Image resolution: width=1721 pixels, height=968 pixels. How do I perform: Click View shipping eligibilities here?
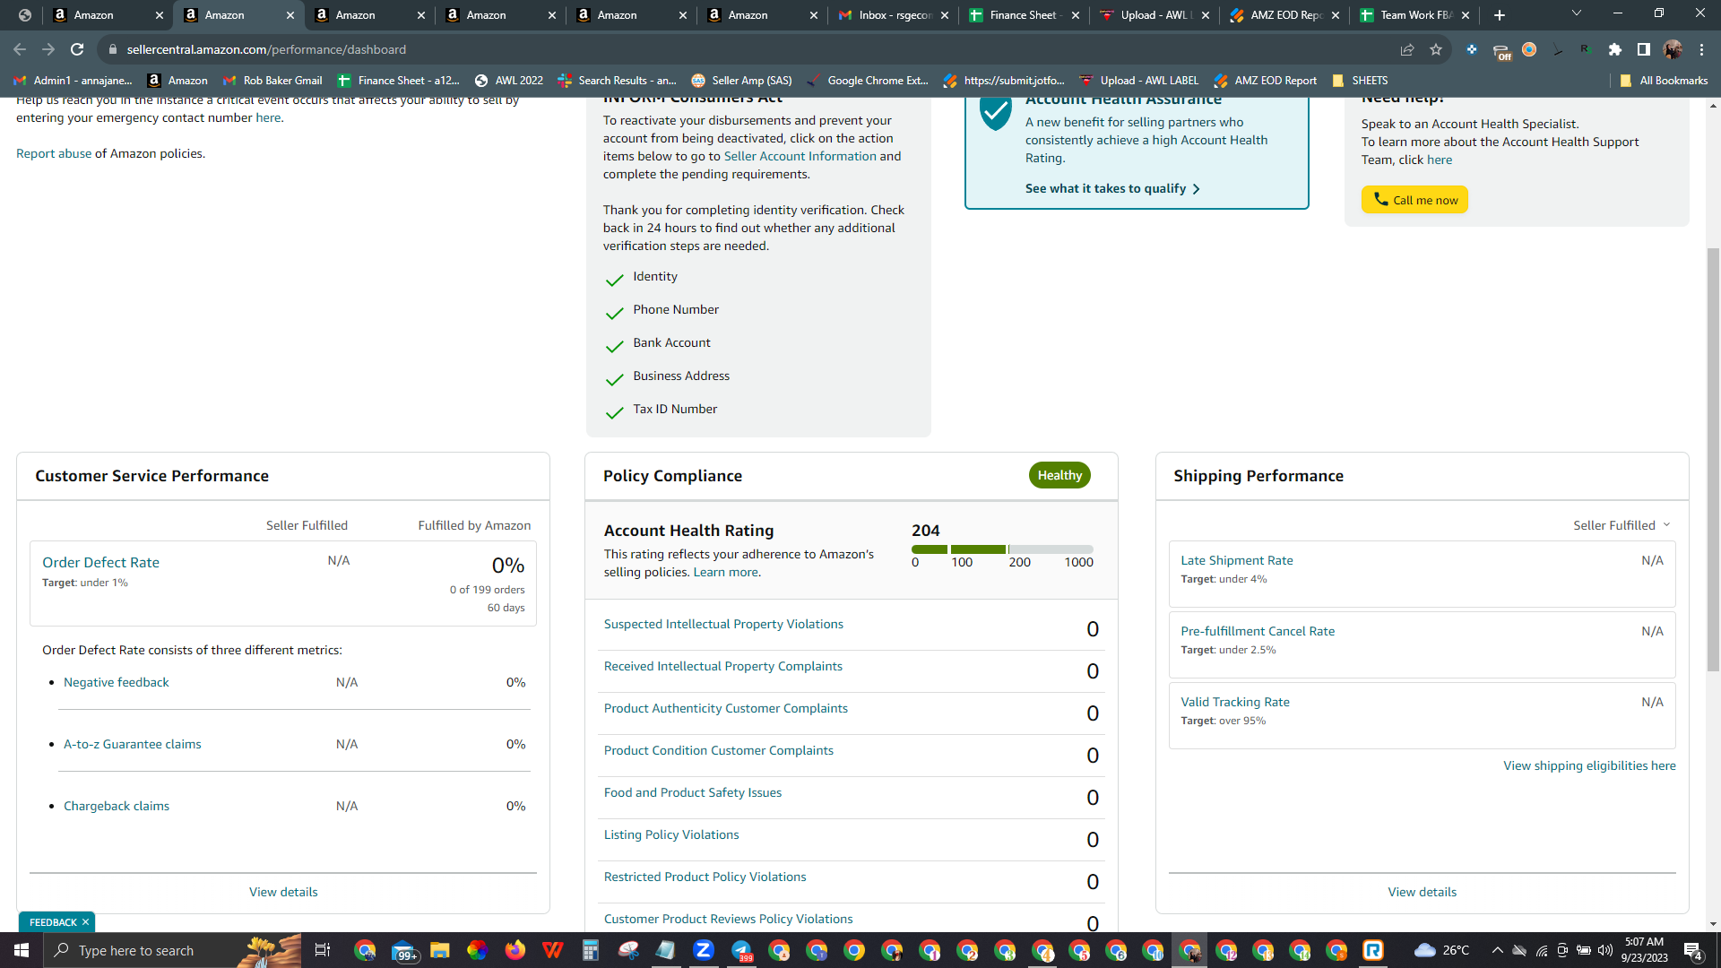point(1589,765)
